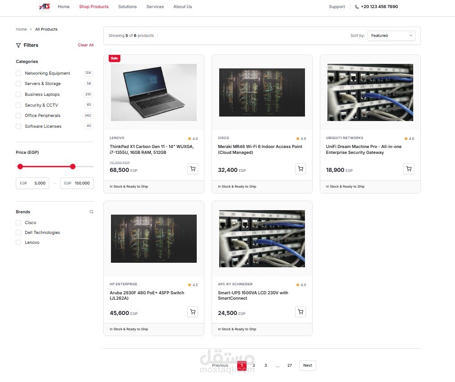The image size is (455, 382).
Task: Open the Sort by Featured dropdown
Action: (391, 36)
